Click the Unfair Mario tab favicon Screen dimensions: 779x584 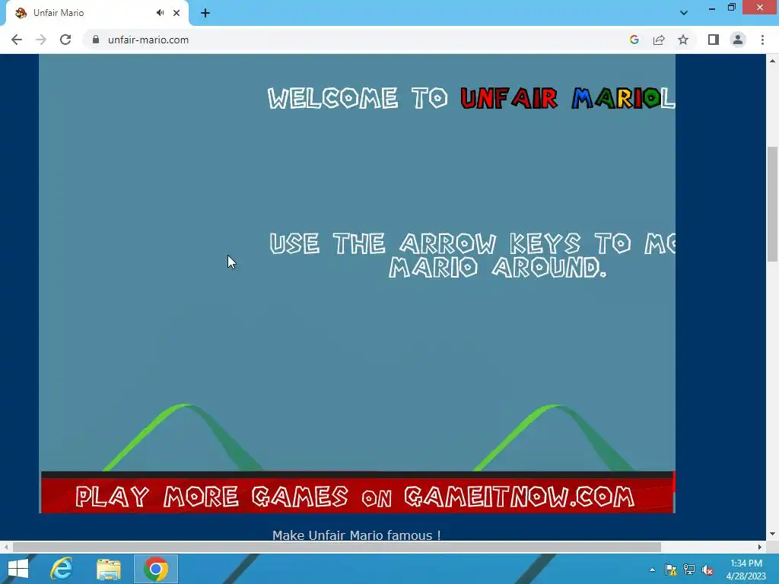tap(21, 13)
